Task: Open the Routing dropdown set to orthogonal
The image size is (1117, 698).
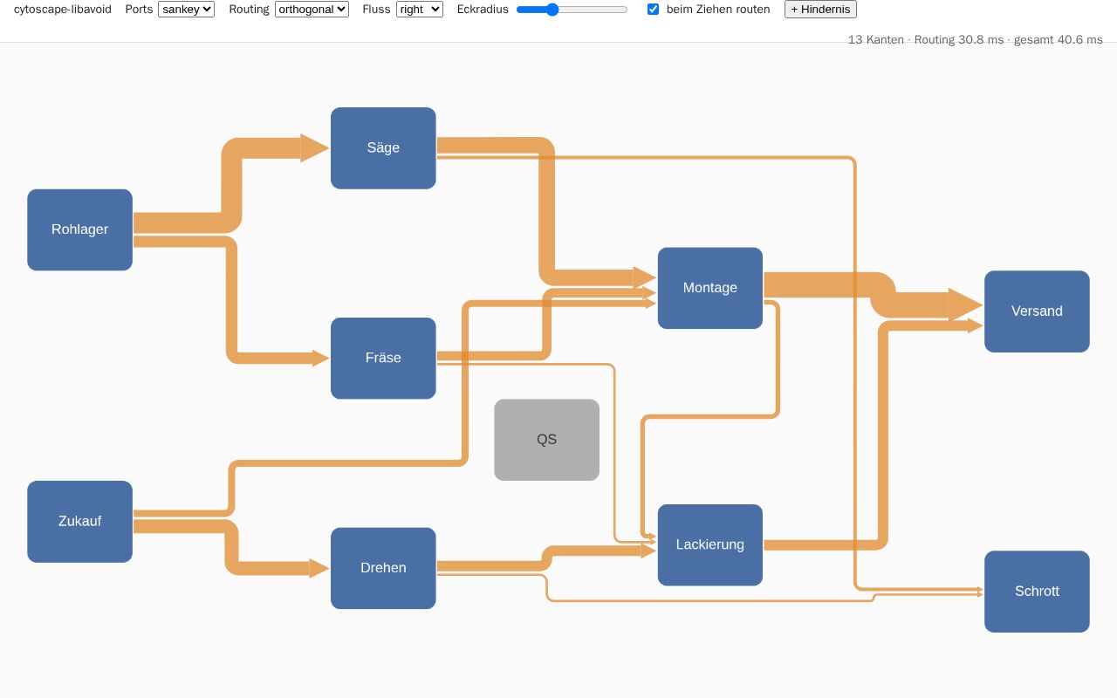Action: 312,10
